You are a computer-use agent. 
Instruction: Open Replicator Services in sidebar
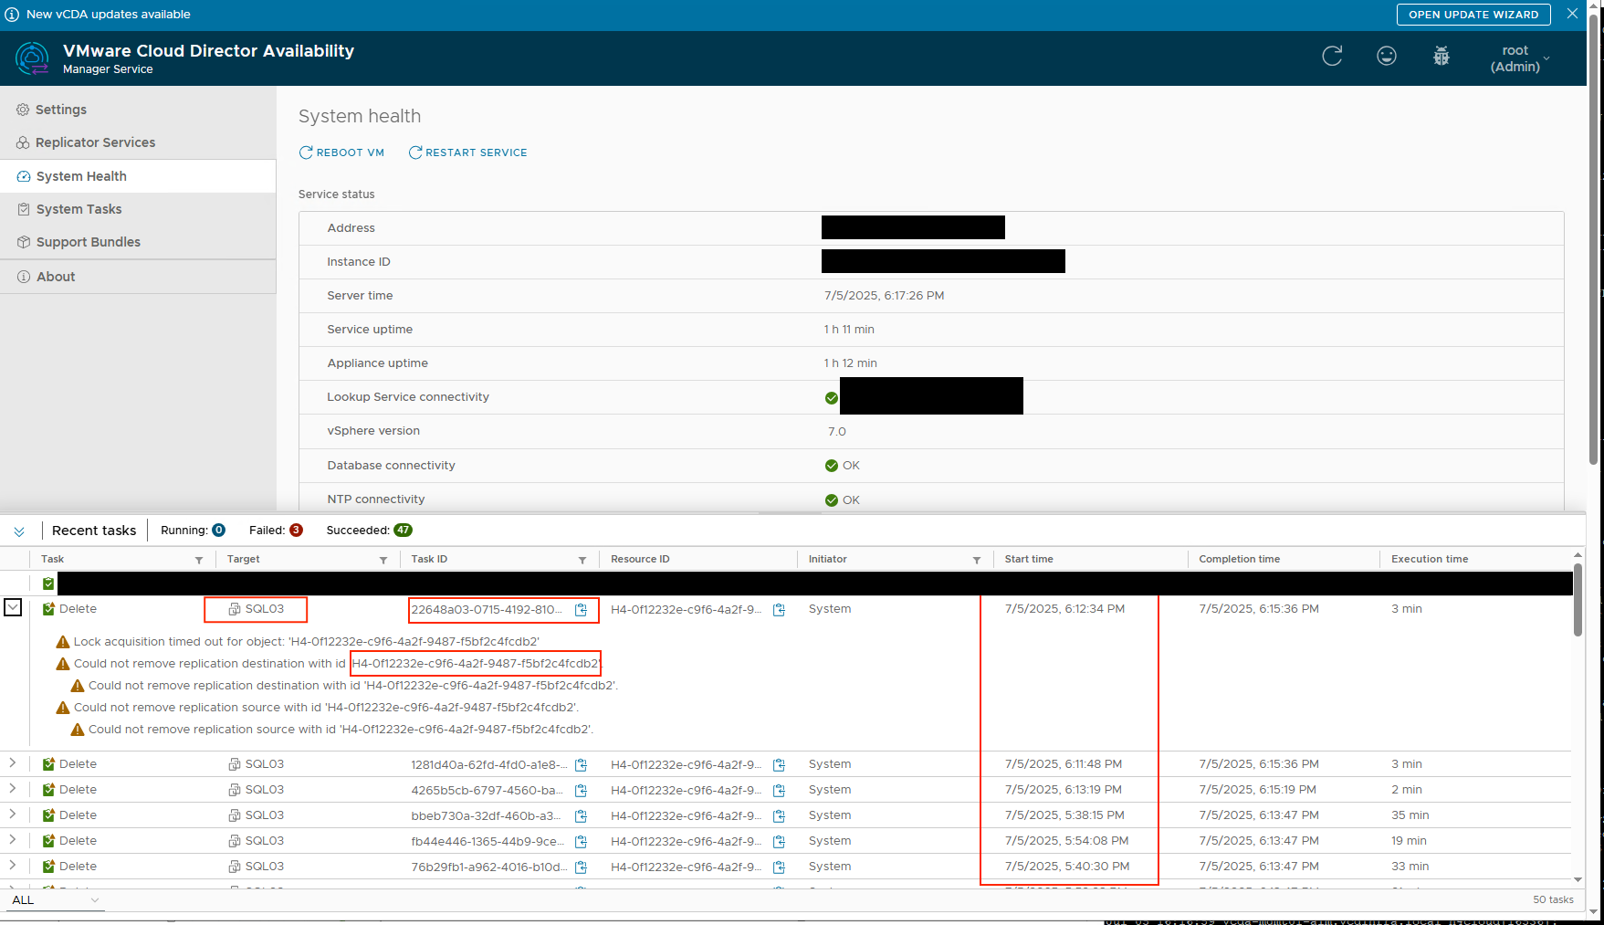pyautogui.click(x=95, y=142)
